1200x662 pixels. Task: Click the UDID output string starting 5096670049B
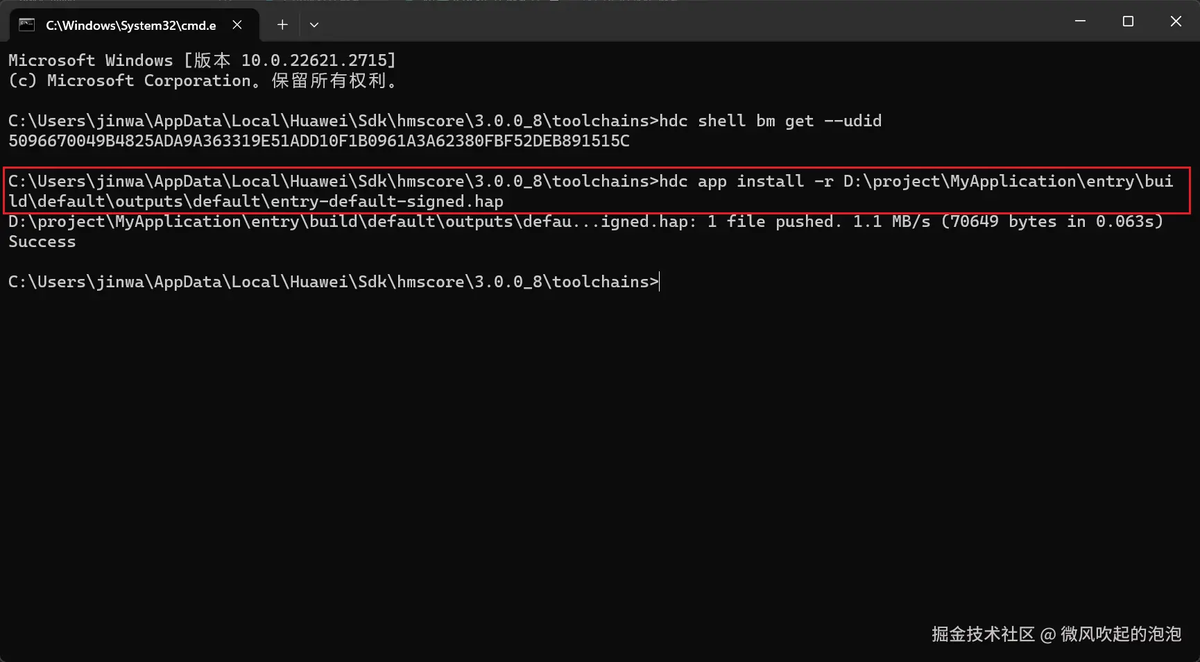point(318,141)
